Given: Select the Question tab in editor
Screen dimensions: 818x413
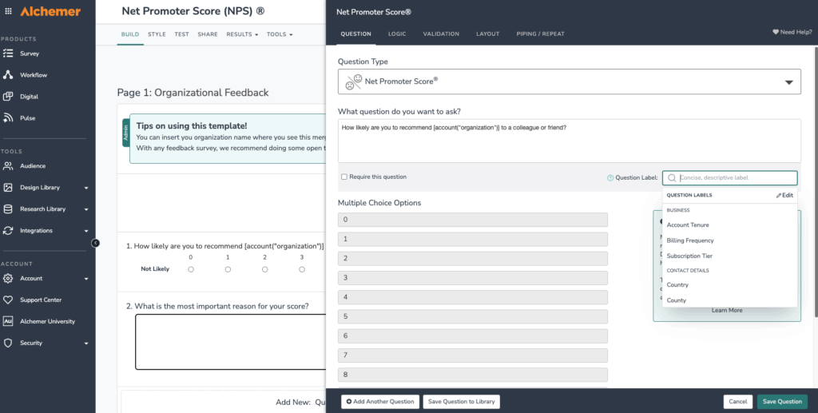Looking at the screenshot, I should coord(355,34).
